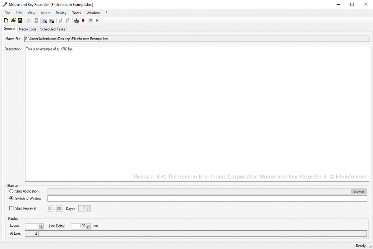The image size is (373, 249).
Task: Stop with the gray square button
Action: 90,21
